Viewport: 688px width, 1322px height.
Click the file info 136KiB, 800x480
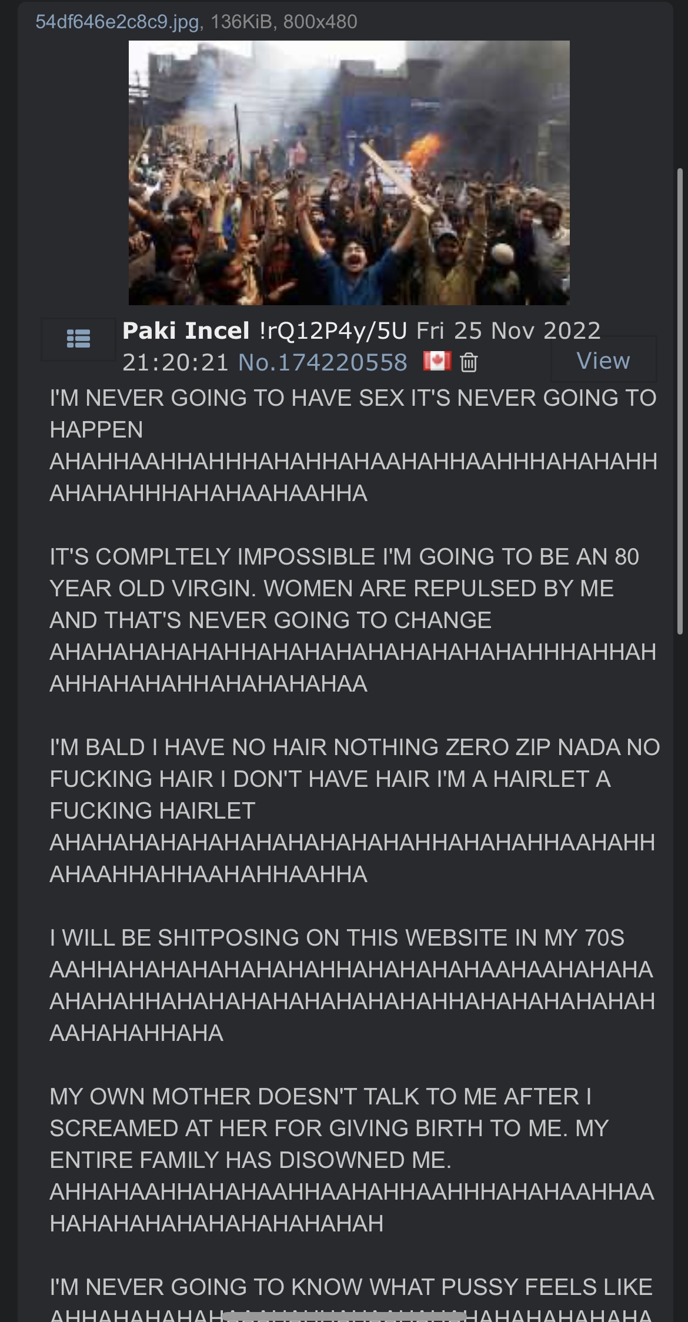pos(284,22)
